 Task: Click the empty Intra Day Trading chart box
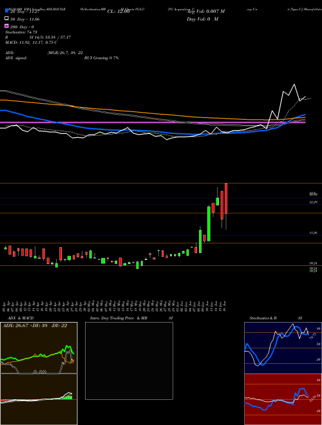pos(129,361)
